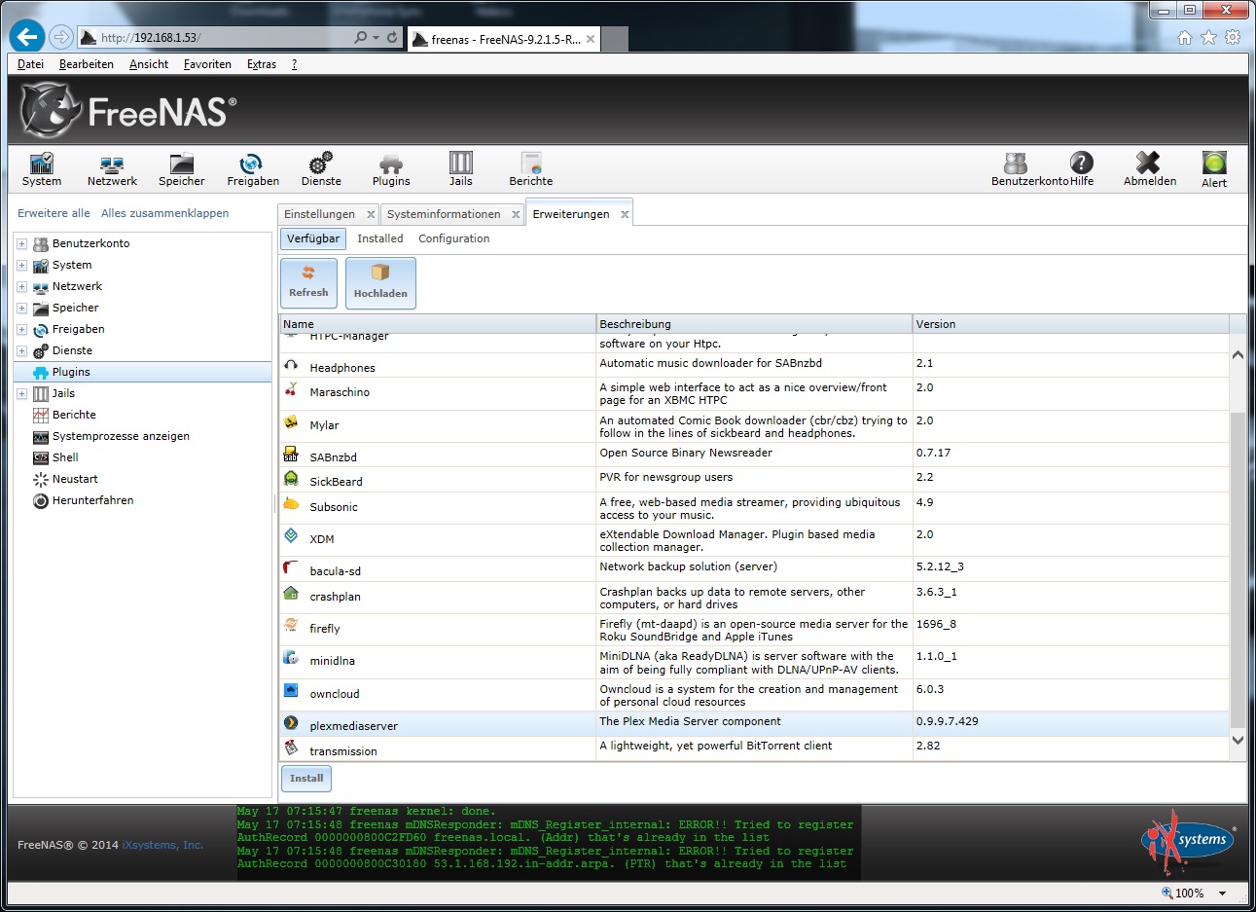Open the browser favorites star icon
Screen dimensions: 1256x912
tap(1208, 38)
